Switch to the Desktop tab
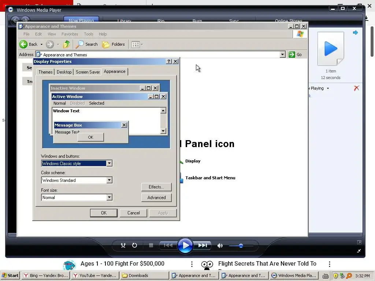This screenshot has height=281, width=375. [64, 72]
